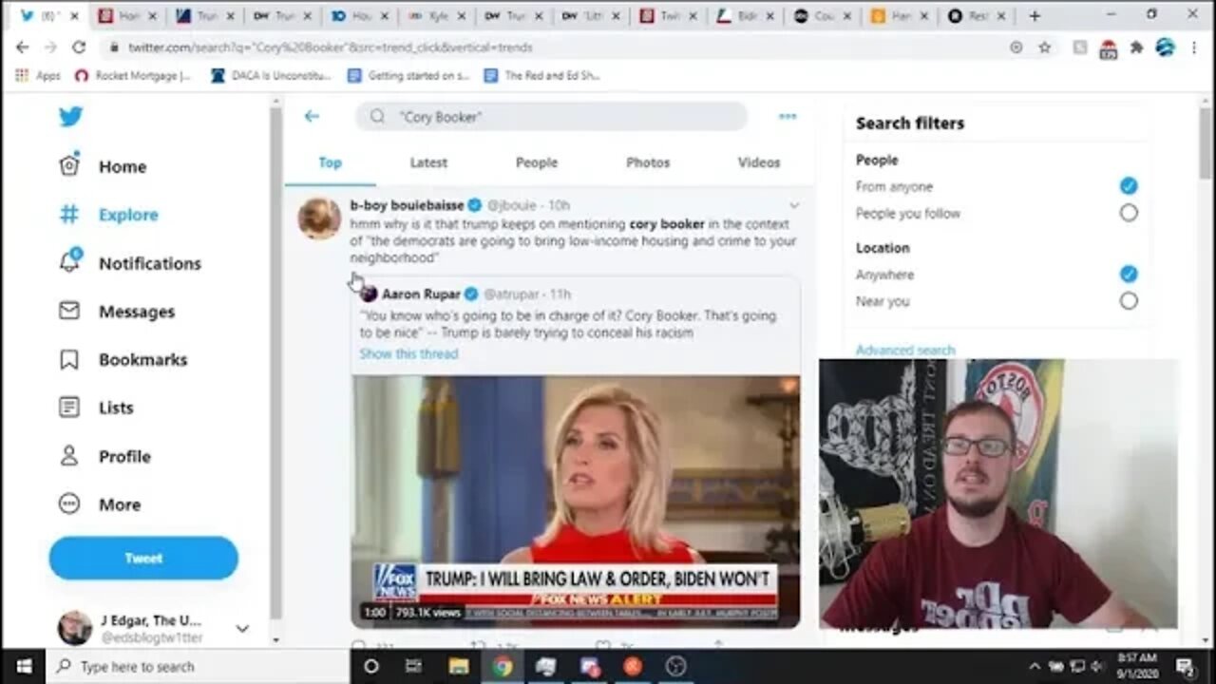The image size is (1216, 684).
Task: Click the Twitter bird logo
Action: [x=70, y=116]
